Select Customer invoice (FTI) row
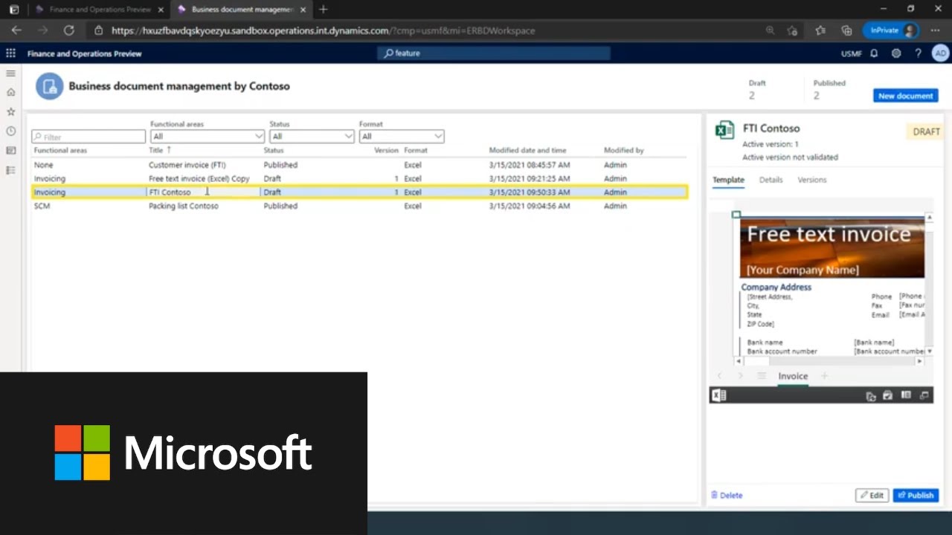This screenshot has width=952, height=535. point(359,165)
